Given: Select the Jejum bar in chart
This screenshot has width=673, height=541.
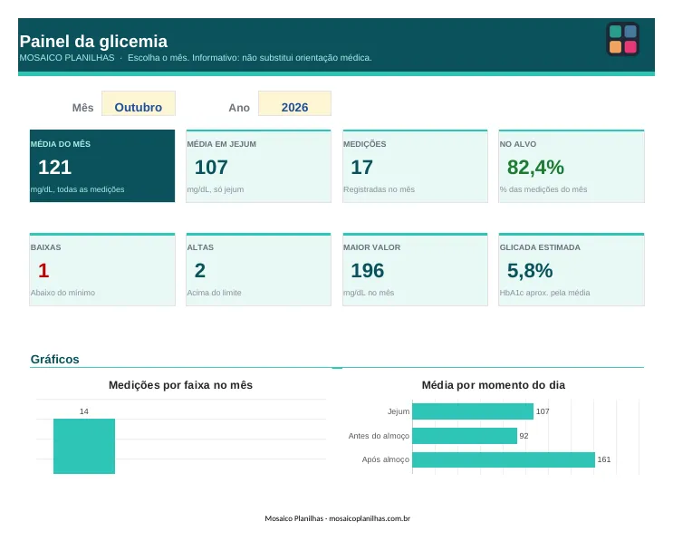Looking at the screenshot, I should tap(473, 411).
